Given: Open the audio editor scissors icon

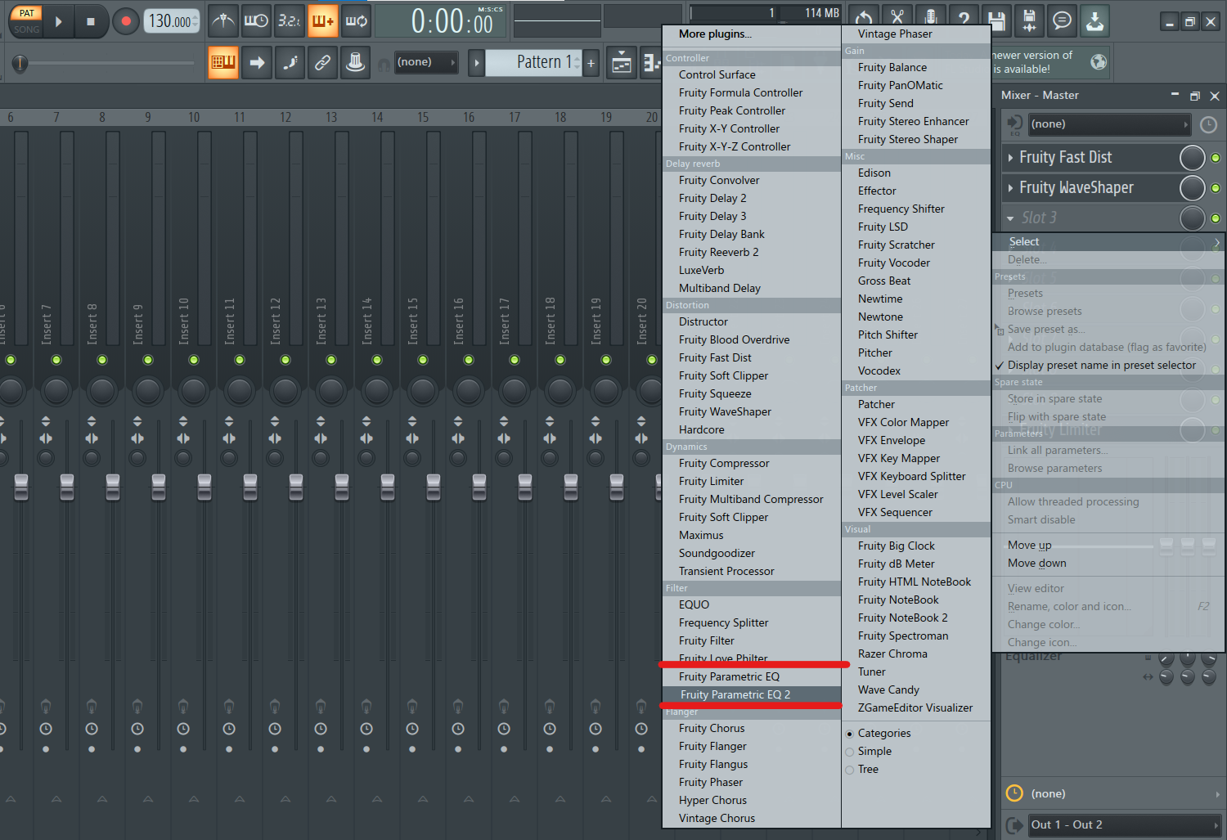Looking at the screenshot, I should click(x=897, y=20).
